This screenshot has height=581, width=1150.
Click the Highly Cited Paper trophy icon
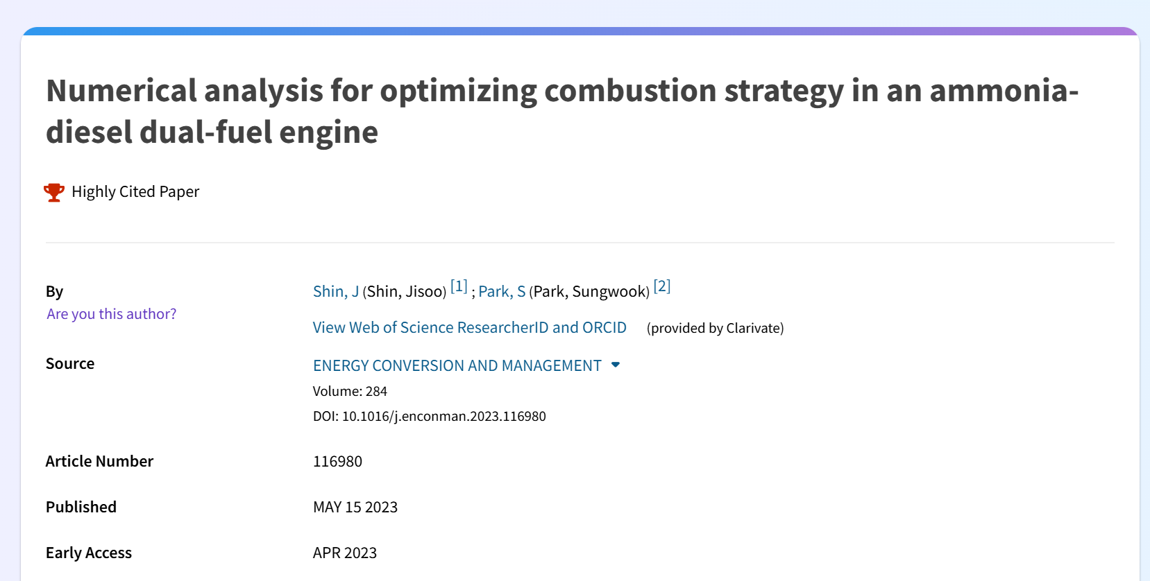54,192
